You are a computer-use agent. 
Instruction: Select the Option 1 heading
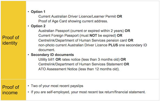[x=38, y=12]
